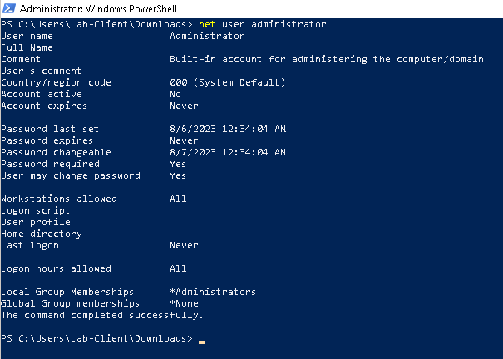Viewport: 503px width, 359px height.
Task: Click 'The command completed successfully.' line
Action: 102,316
